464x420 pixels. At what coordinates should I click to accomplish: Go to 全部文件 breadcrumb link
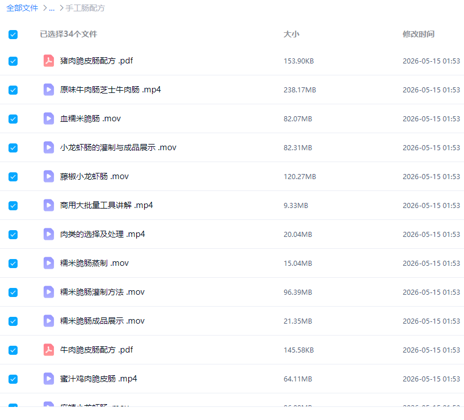pos(22,9)
